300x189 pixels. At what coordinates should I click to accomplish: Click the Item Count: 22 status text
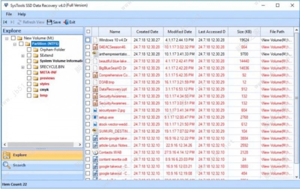point(14,184)
